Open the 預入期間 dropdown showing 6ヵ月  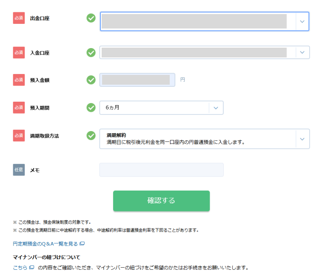point(216,108)
